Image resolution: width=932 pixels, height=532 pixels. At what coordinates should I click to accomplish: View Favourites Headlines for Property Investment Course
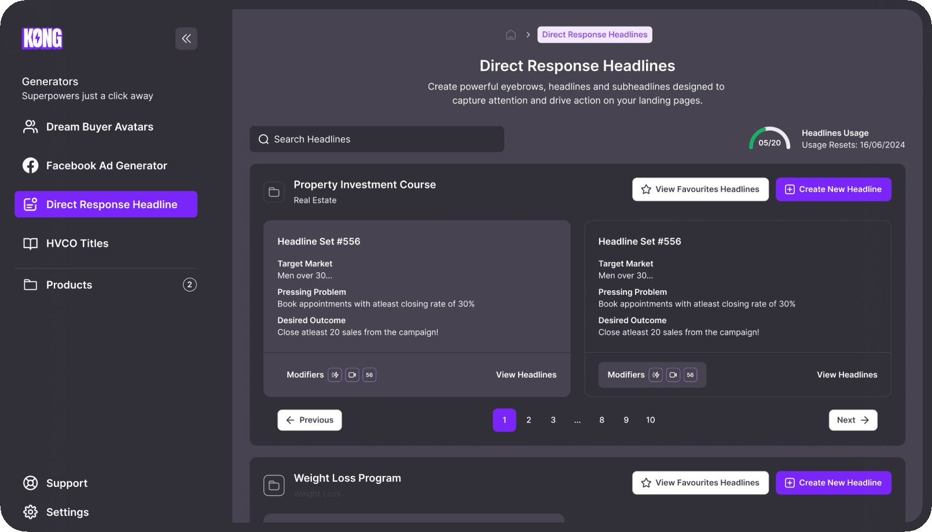(x=700, y=189)
